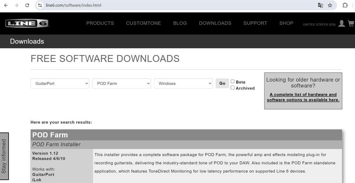Open the CustomTone menu item
This screenshot has width=355, height=183.
(x=143, y=23)
